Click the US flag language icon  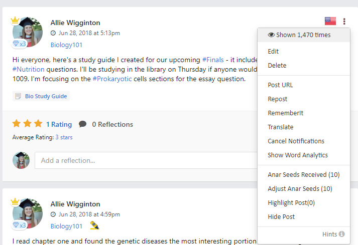(x=330, y=21)
